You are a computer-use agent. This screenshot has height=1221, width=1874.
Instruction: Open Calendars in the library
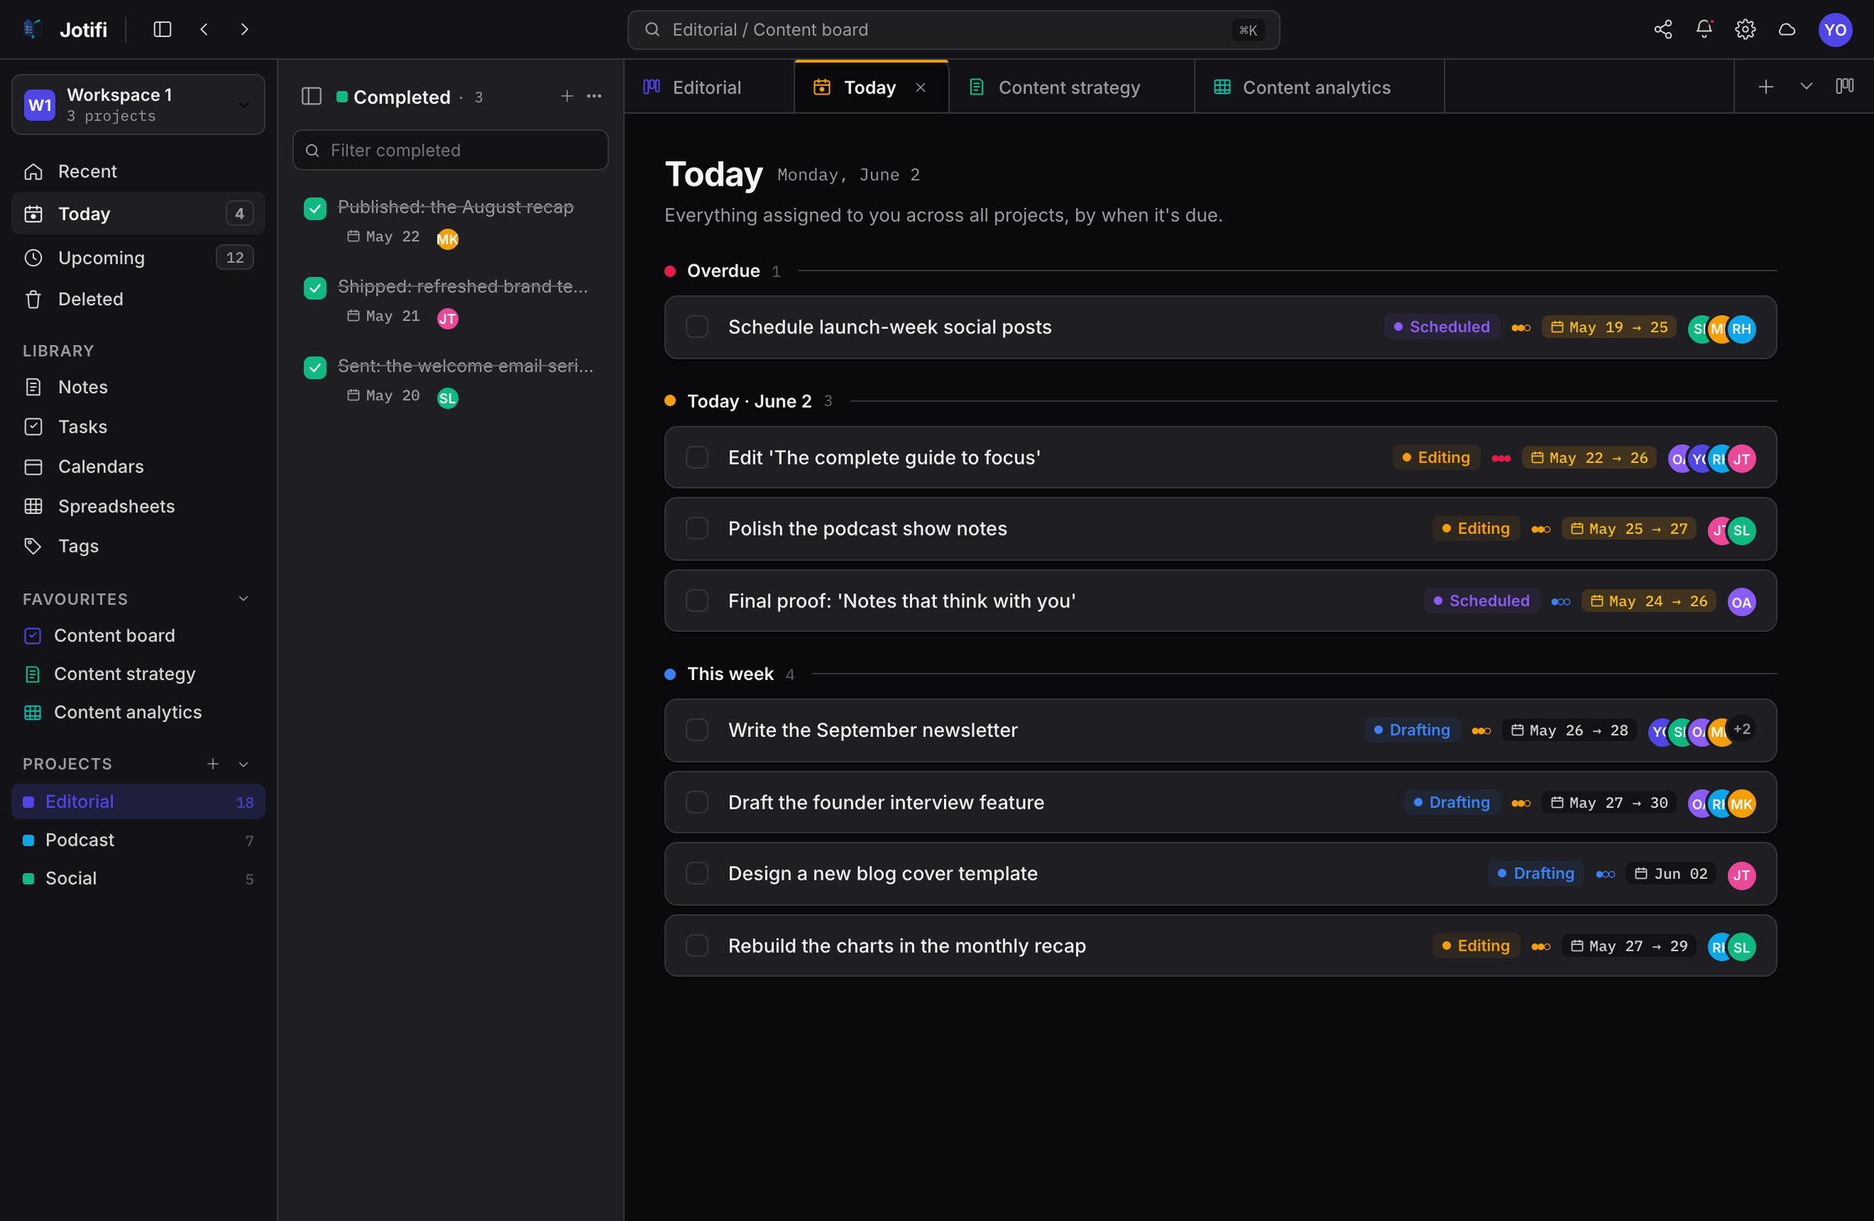[138, 467]
